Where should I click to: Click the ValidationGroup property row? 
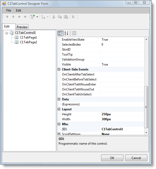(x=102, y=59)
